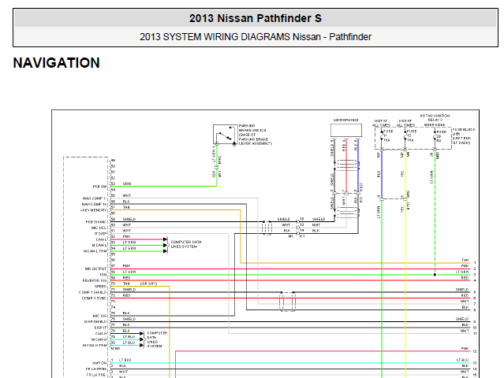Click the vertical BLU wire label under Fuse 11

(379, 174)
